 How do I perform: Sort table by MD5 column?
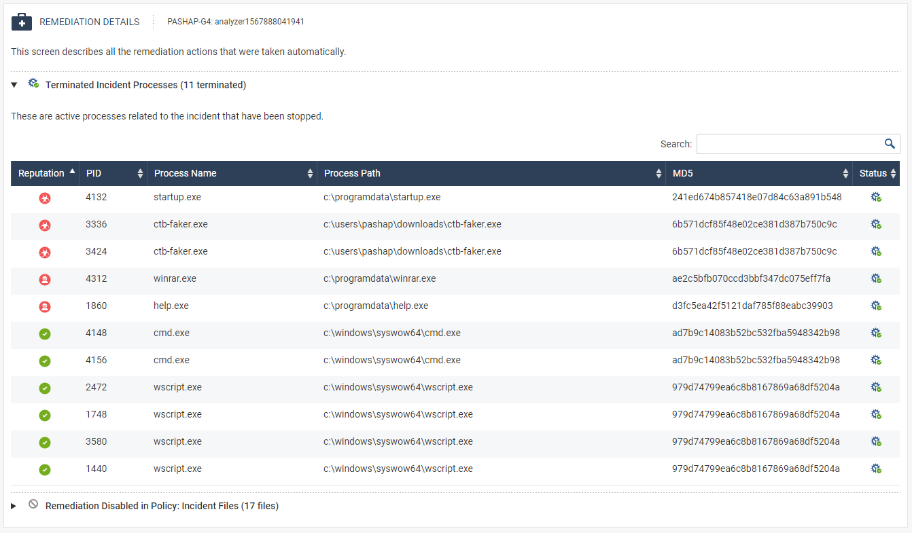pos(758,173)
